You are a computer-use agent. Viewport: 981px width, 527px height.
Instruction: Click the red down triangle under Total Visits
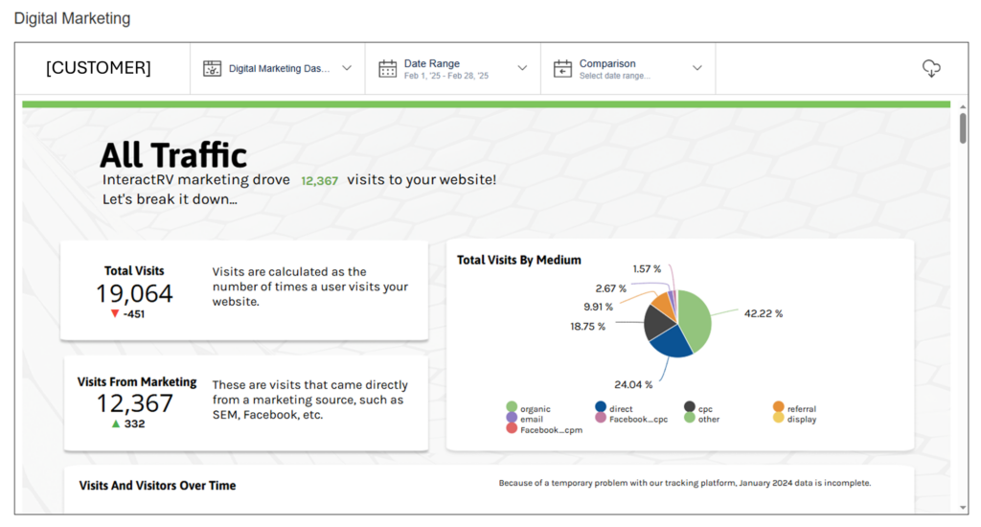coord(115,313)
